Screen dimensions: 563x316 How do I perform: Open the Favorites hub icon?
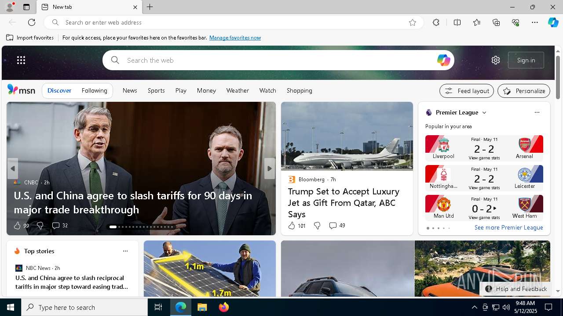point(477,22)
